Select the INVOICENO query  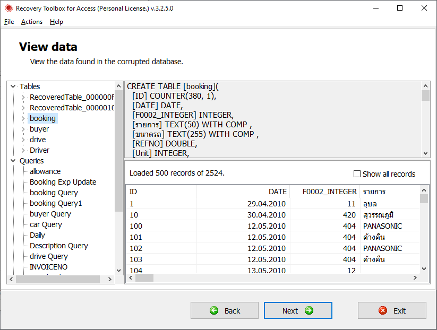(48, 267)
